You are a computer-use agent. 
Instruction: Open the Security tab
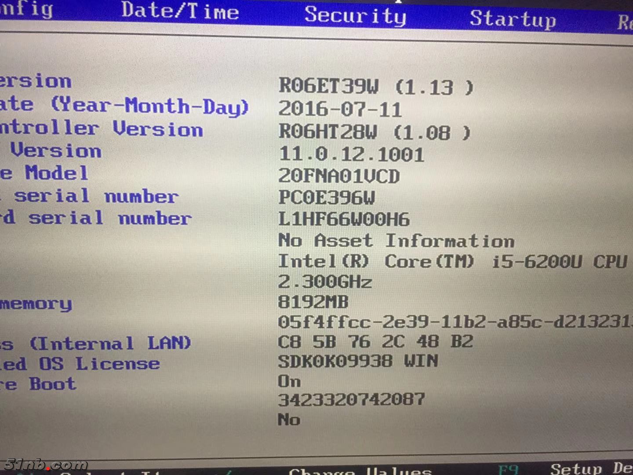point(355,16)
